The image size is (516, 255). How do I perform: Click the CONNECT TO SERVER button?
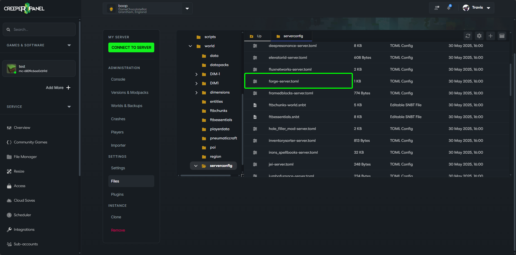coord(131,47)
